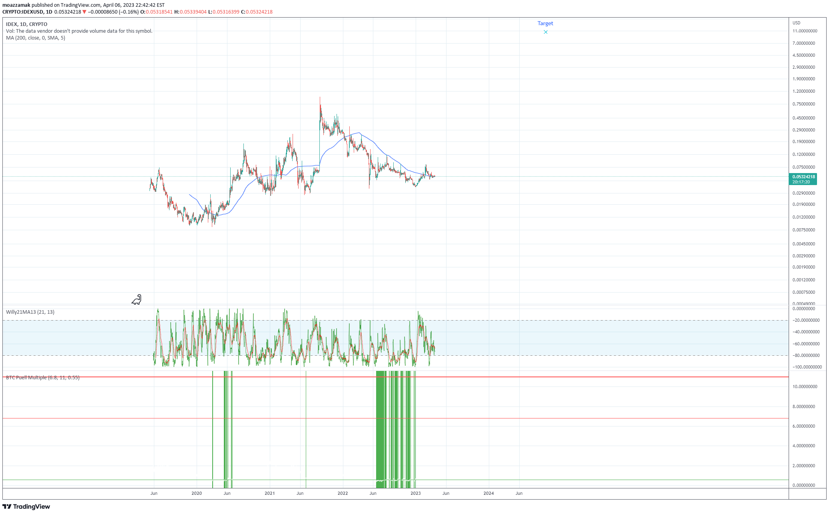Click the blue Target text label
This screenshot has height=514, width=829.
pos(545,23)
